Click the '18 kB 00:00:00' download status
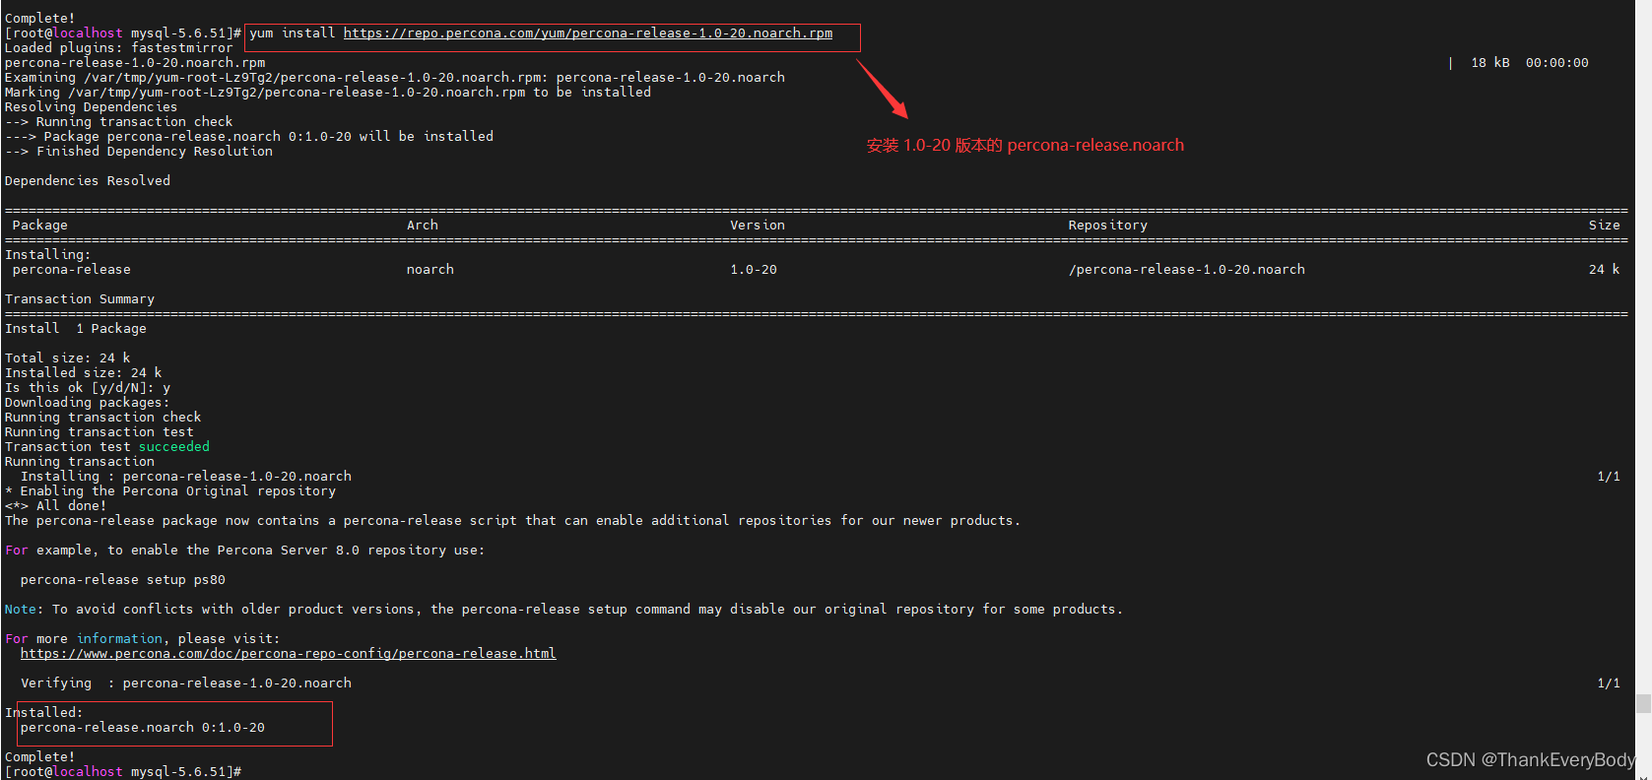 (1530, 63)
